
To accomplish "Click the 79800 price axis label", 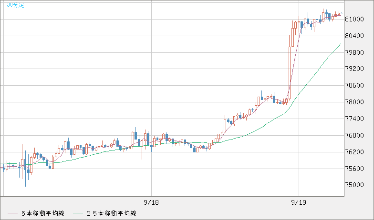I will point(354,52).
